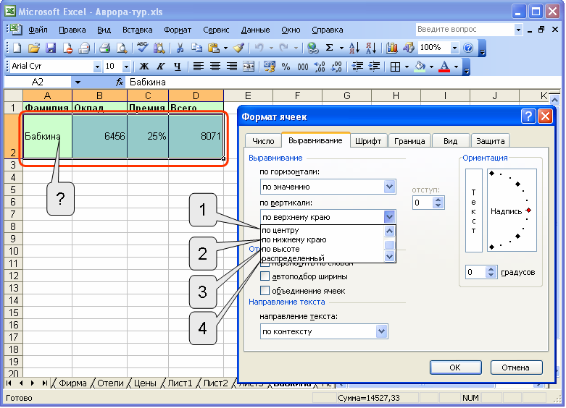Open the Формат menu
The image size is (566, 408).
pyautogui.click(x=178, y=30)
